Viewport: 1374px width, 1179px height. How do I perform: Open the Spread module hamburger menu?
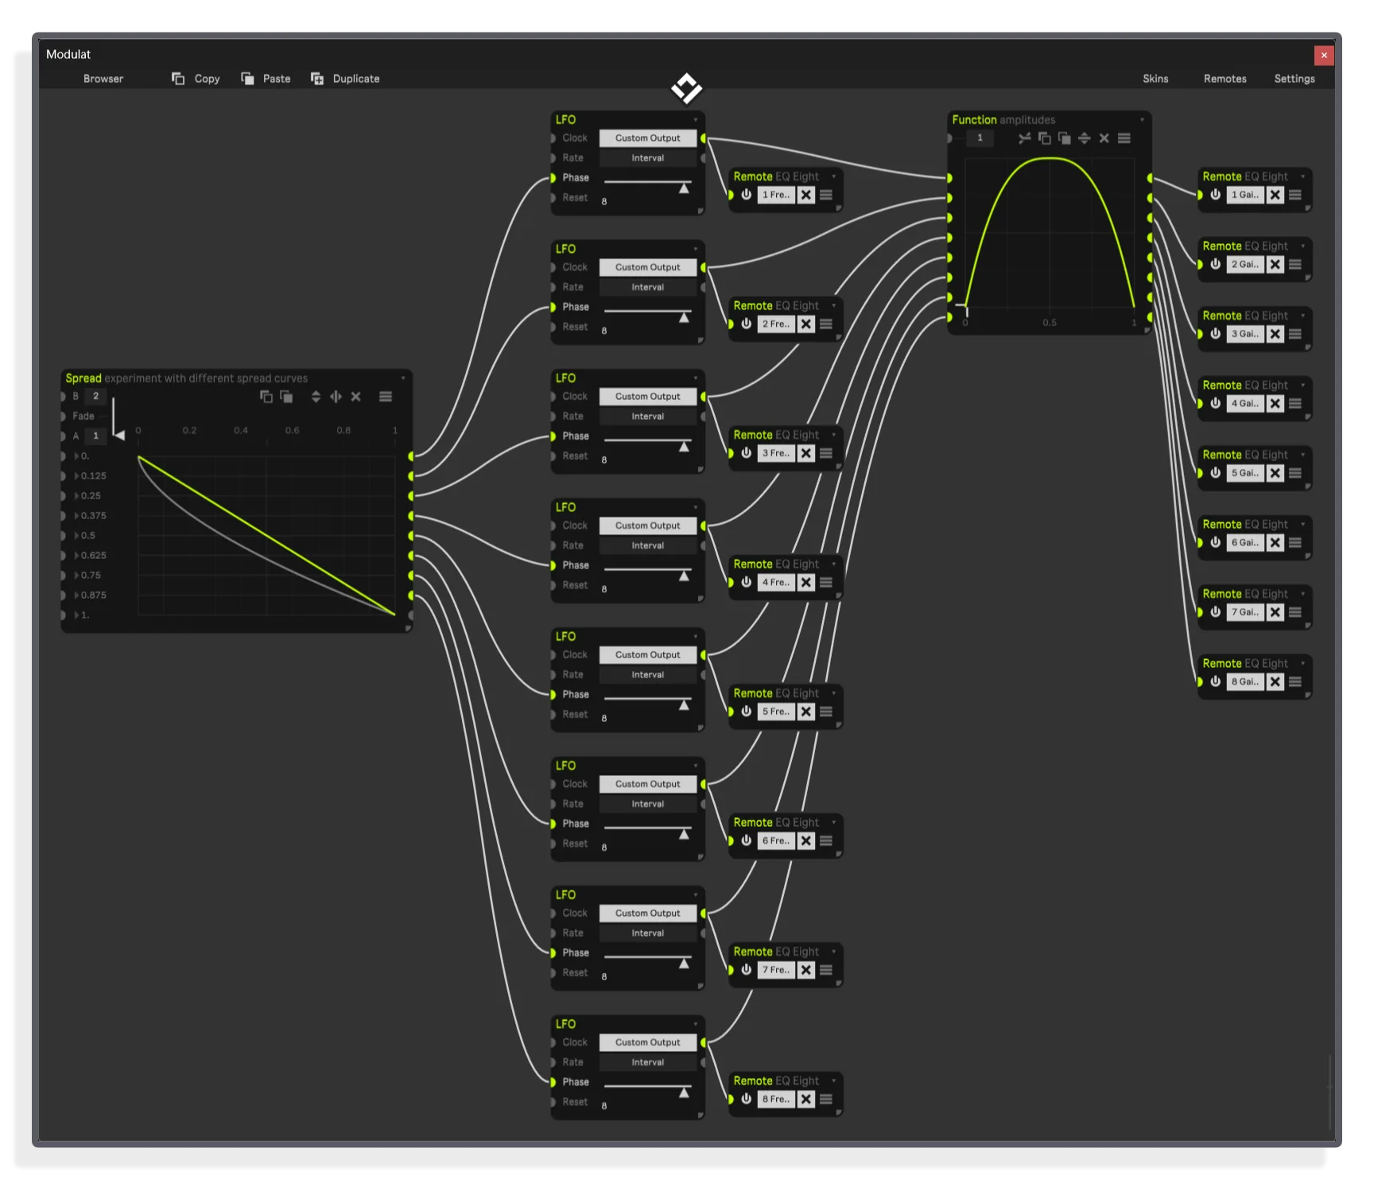(x=386, y=397)
